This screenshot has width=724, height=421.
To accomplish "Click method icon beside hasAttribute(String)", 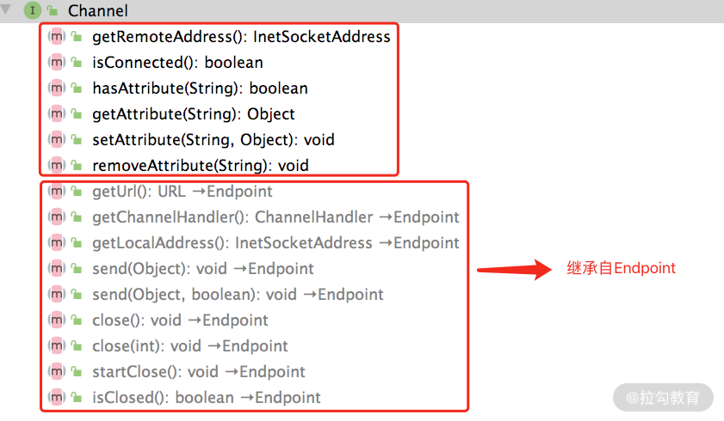I will (x=57, y=88).
